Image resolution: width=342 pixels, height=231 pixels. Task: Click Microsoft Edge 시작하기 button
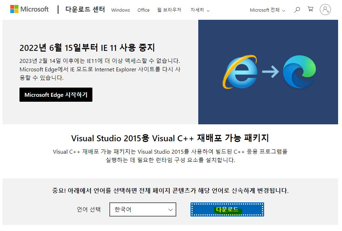tap(56, 95)
